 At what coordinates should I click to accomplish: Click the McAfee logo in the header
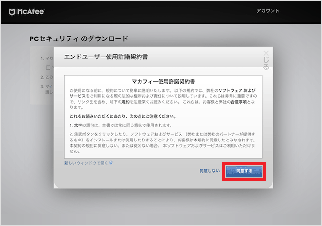[27, 12]
